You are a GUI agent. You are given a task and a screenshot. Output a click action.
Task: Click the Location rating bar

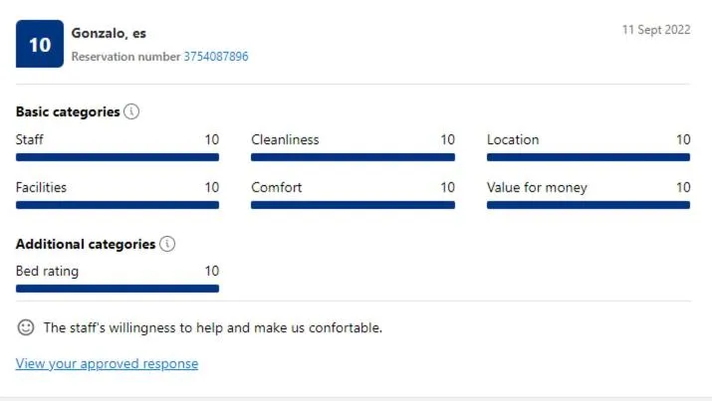(x=588, y=157)
